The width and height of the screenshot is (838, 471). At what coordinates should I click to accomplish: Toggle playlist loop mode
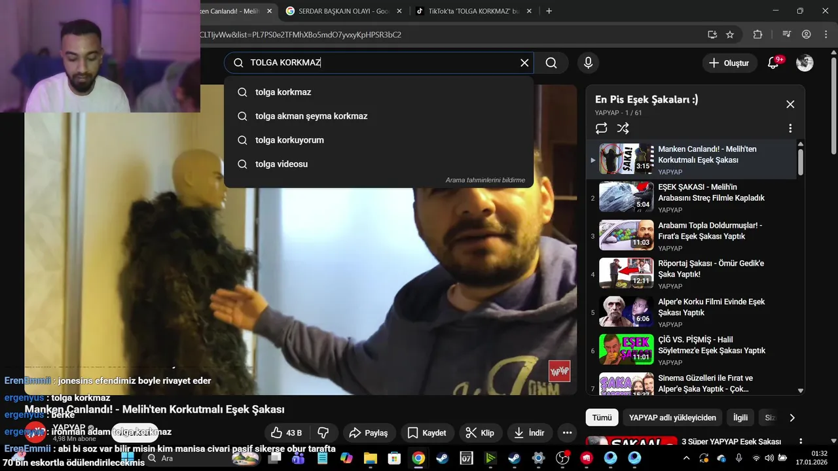(601, 128)
